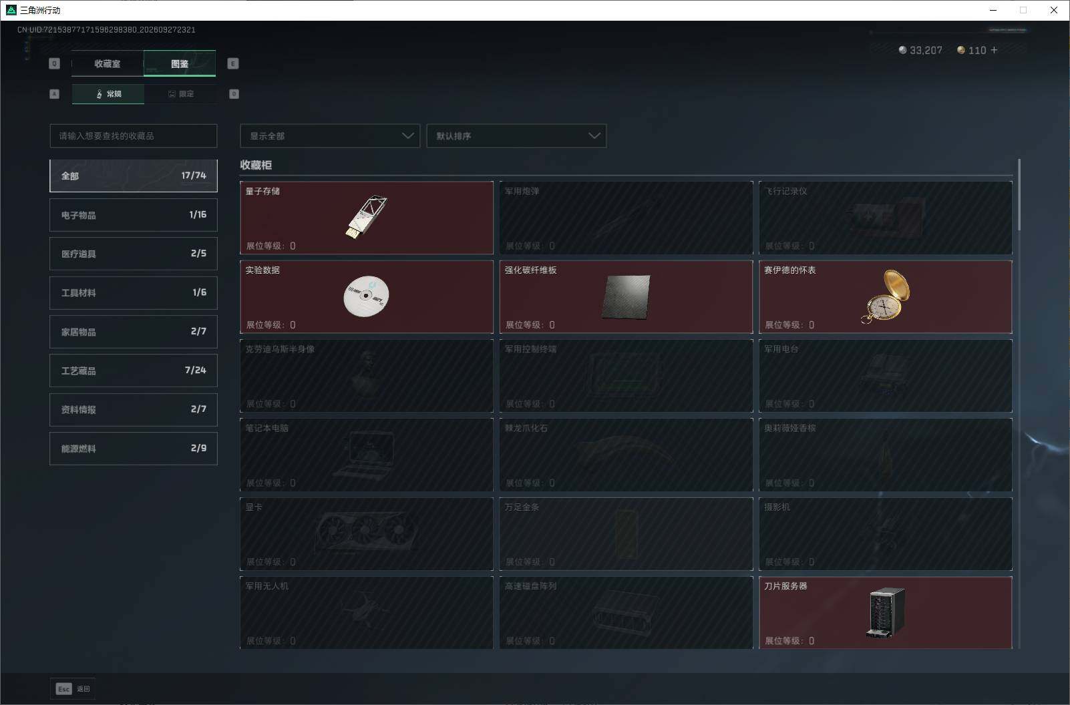
Task: Select the locked 军用炮弹 card
Action: pos(626,218)
